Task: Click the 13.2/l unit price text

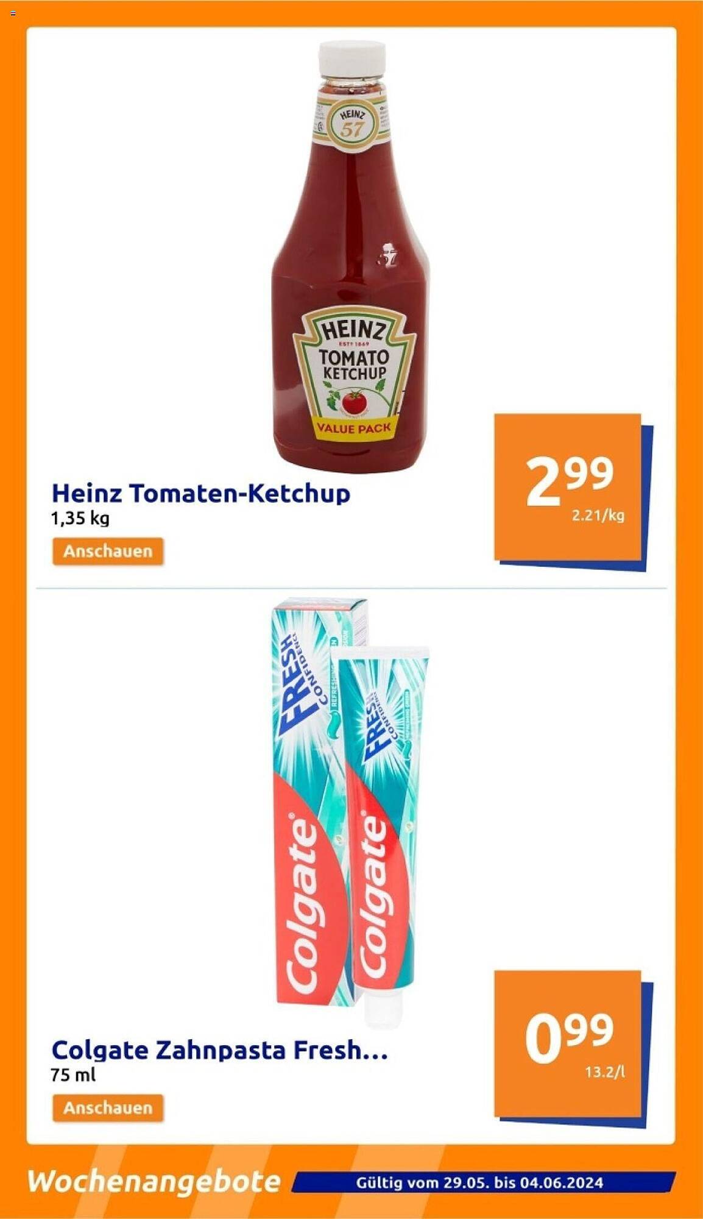Action: pyautogui.click(x=605, y=1072)
